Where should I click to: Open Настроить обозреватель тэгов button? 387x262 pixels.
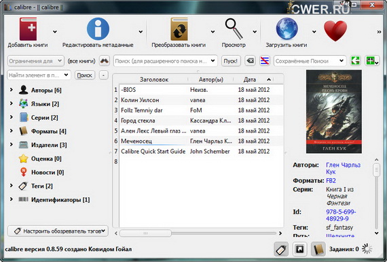(x=58, y=231)
